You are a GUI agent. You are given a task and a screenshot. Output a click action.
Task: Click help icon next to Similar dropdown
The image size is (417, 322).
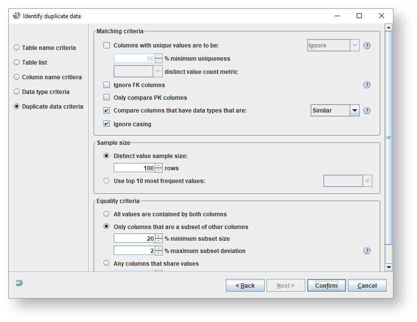(367, 111)
